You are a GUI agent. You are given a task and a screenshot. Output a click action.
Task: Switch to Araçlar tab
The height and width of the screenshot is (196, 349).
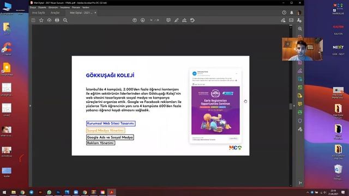55,13
